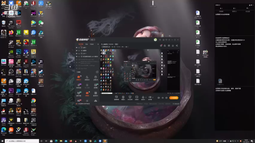Expand the speaker options arrow
This screenshot has width=255, height=143.
(x=153, y=97)
